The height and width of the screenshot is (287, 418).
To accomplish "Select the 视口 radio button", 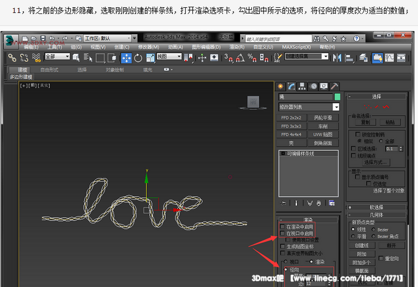I will click(286, 261).
